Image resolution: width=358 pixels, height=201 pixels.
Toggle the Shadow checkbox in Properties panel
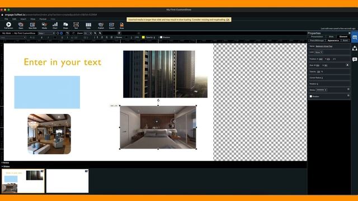[311, 97]
